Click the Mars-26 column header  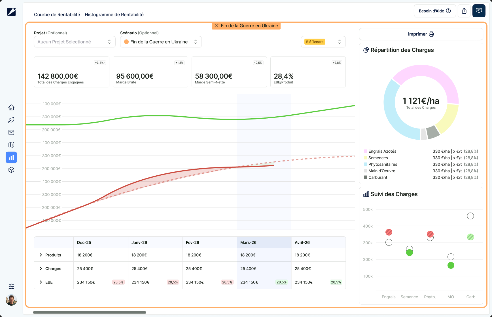[x=264, y=242]
